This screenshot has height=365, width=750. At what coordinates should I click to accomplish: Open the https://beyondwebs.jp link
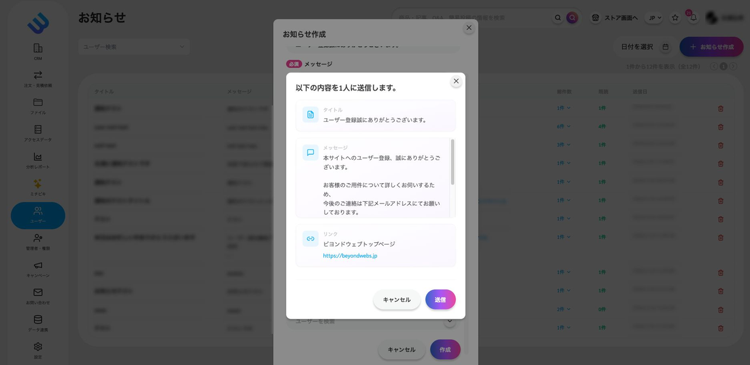350,256
